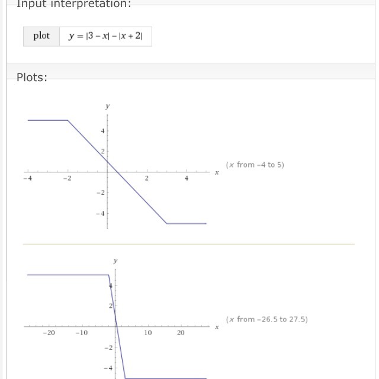Click the "Plots:" section heading
The height and width of the screenshot is (379, 379).
pyautogui.click(x=32, y=78)
